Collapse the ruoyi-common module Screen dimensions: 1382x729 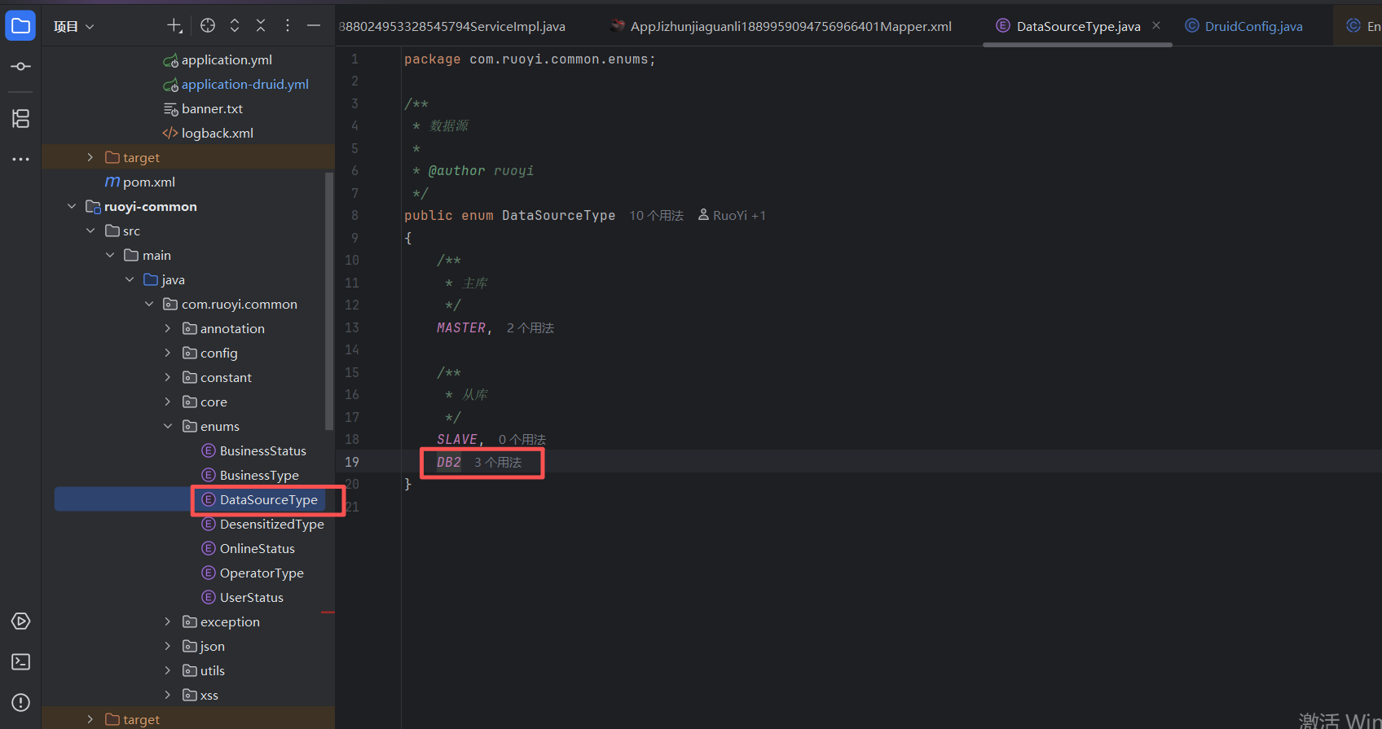point(72,207)
